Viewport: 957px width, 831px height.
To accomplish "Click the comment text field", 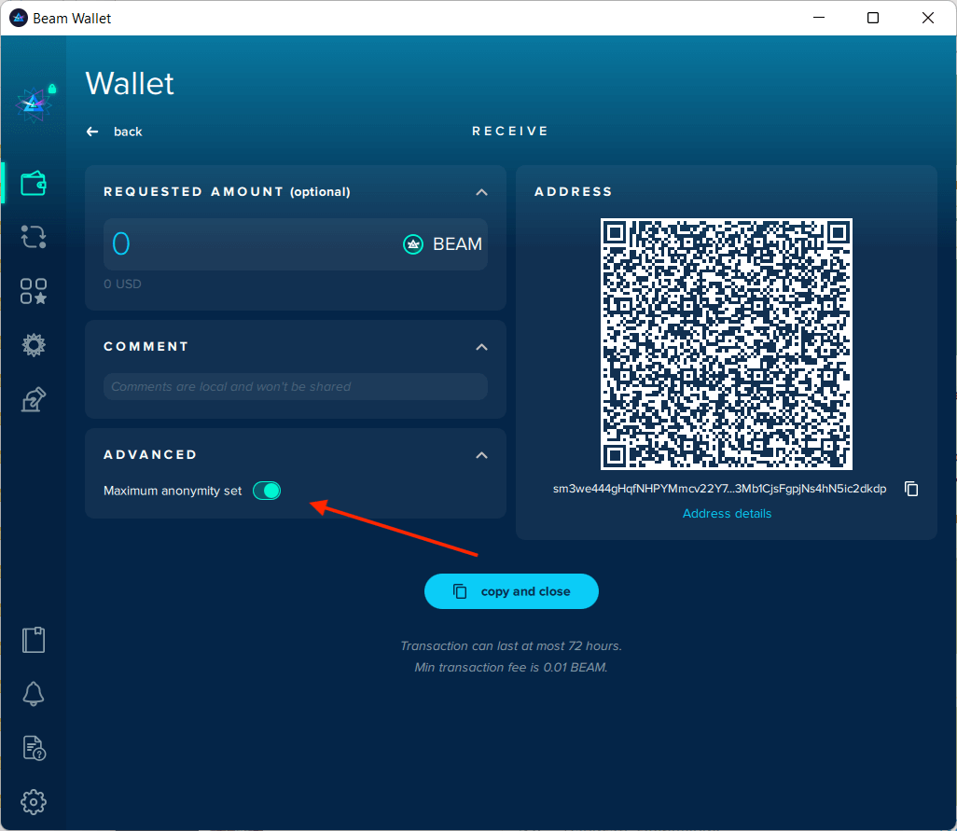I will pos(296,387).
